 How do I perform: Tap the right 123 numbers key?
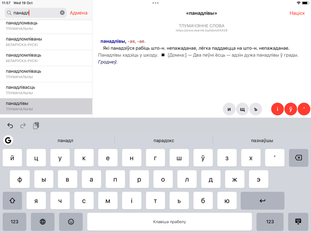270,222
